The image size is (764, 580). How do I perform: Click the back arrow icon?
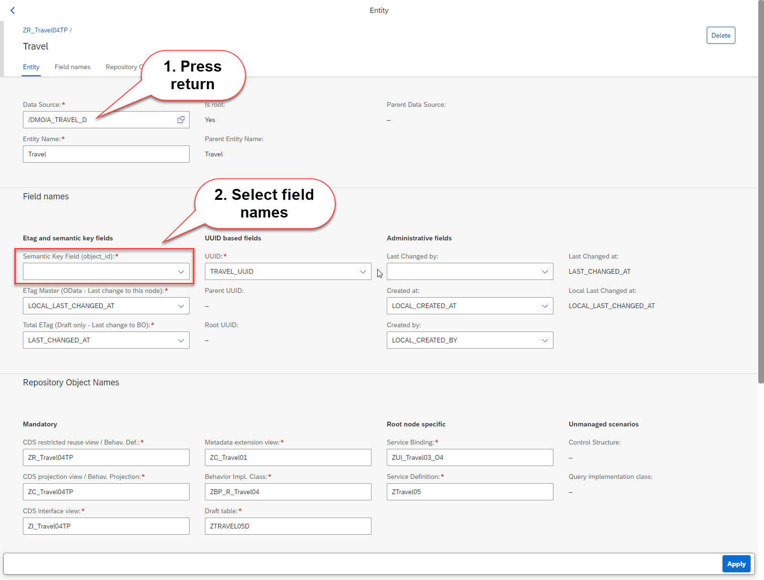point(12,10)
